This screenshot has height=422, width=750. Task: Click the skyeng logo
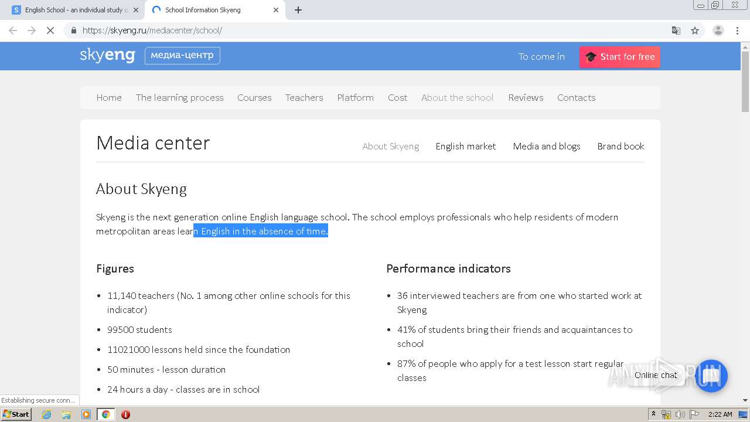click(x=108, y=56)
